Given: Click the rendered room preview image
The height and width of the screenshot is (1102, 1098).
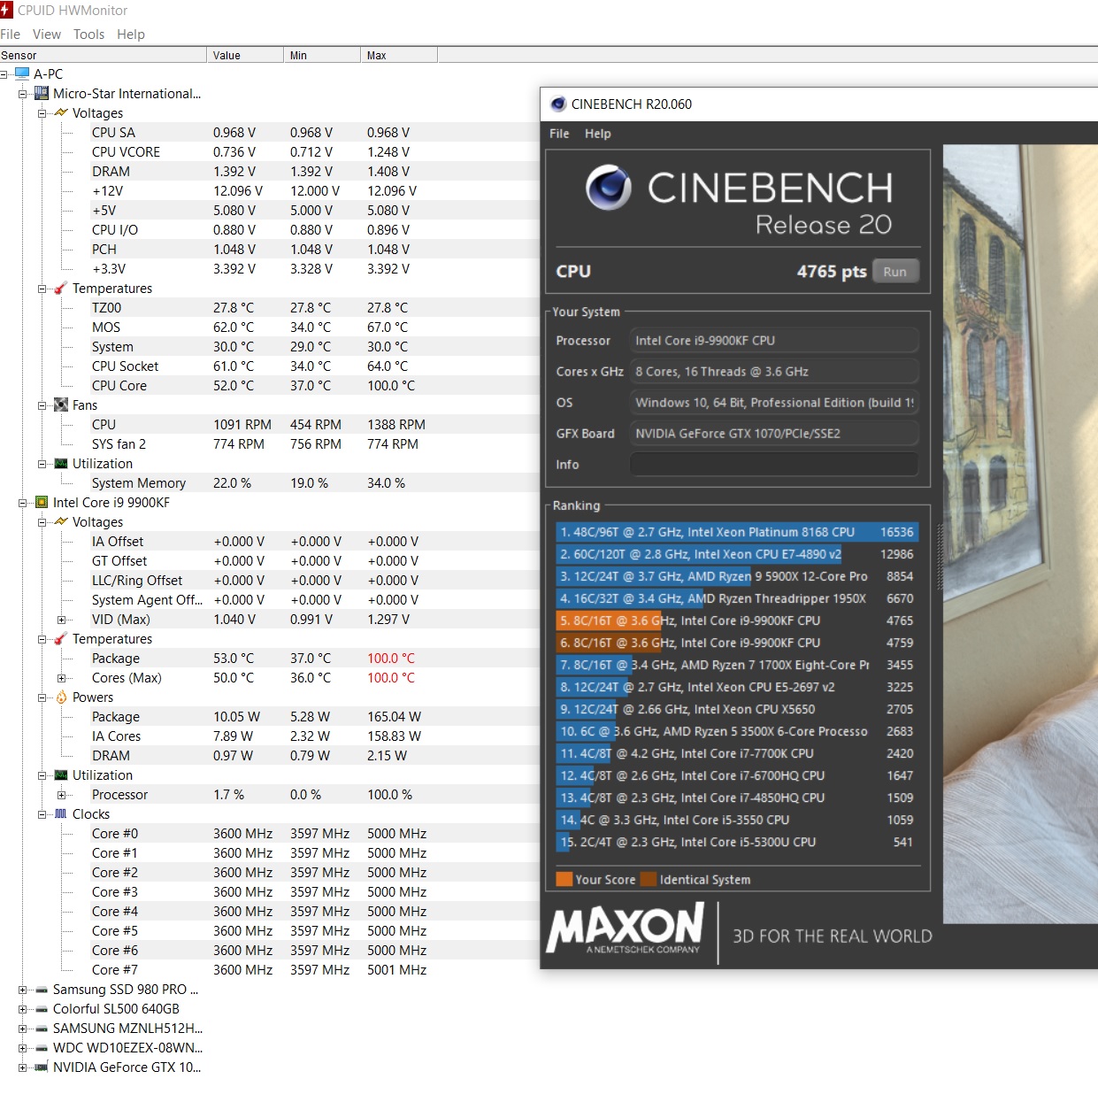Looking at the screenshot, I should pos(1020,534).
